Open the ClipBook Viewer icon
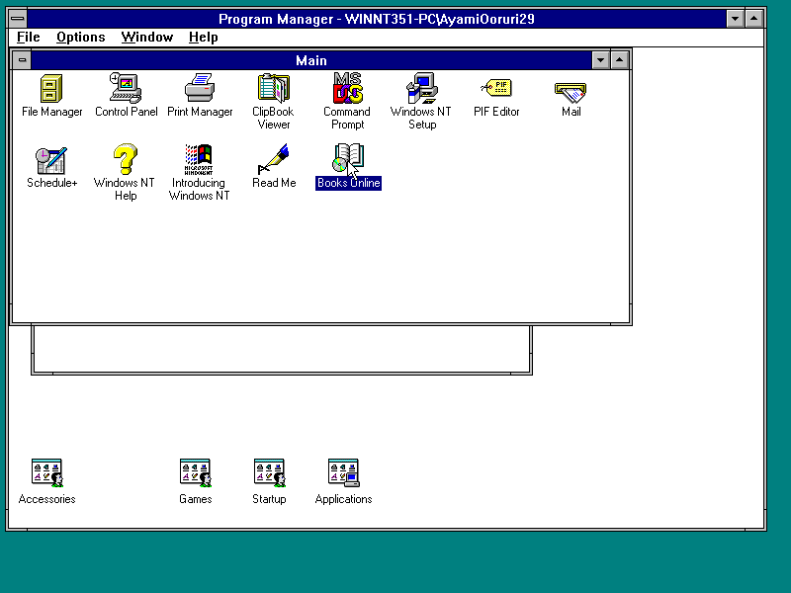Screen dimensions: 791x593 click(x=274, y=88)
